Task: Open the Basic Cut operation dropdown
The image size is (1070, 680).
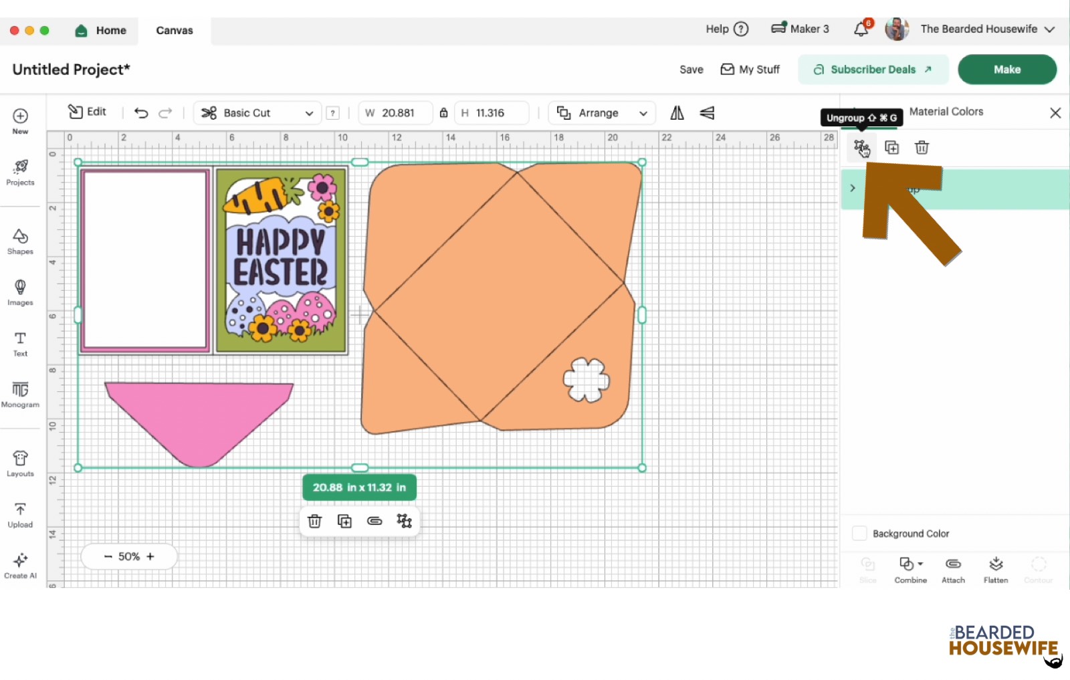Action: pos(257,113)
